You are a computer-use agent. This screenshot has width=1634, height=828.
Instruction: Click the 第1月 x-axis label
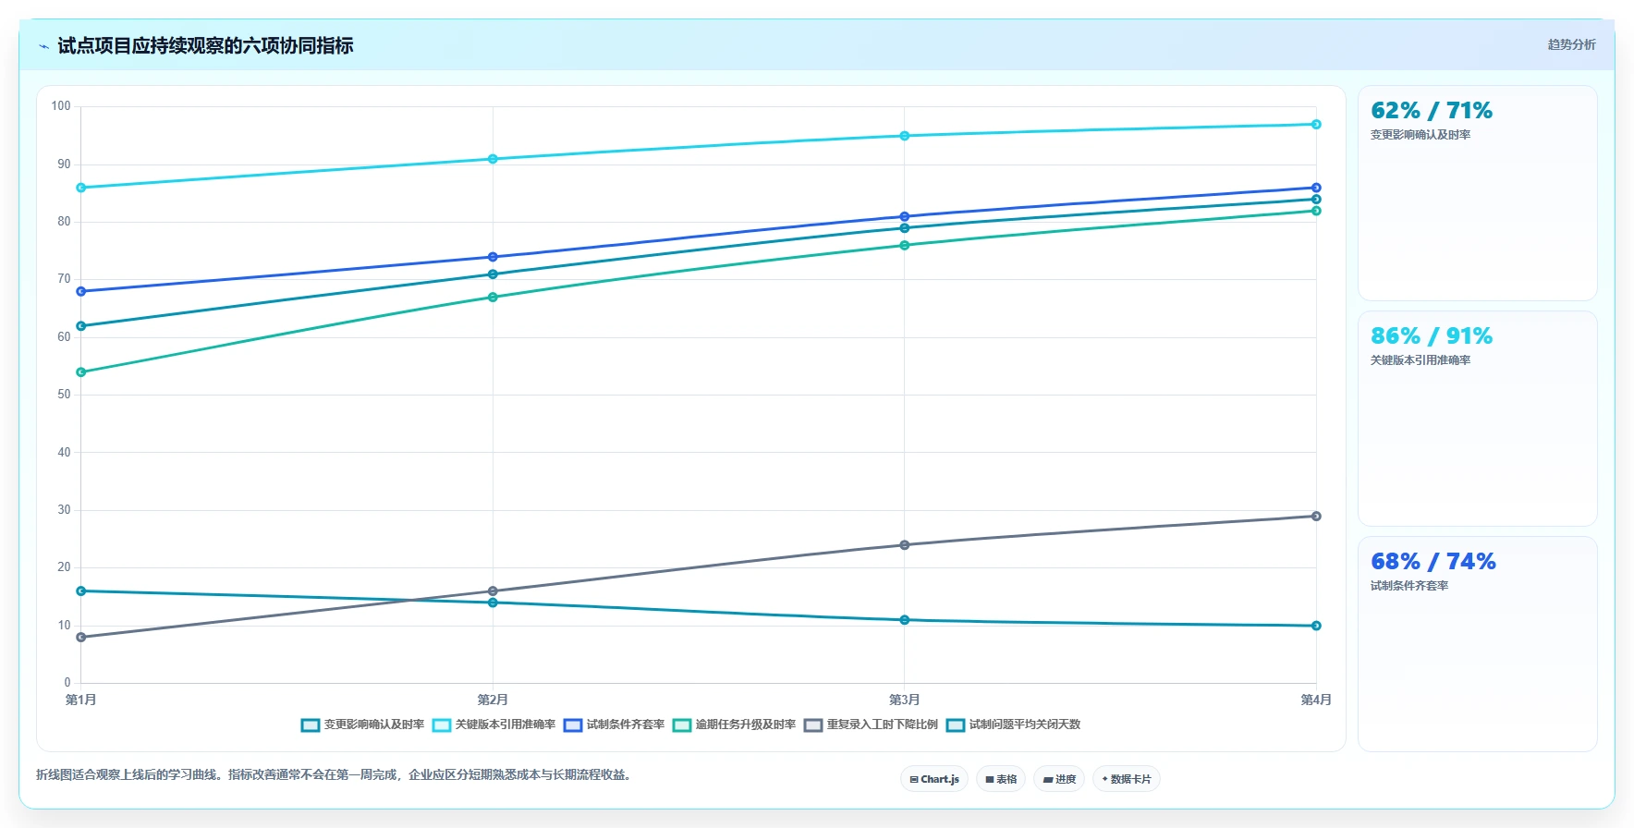pyautogui.click(x=81, y=700)
